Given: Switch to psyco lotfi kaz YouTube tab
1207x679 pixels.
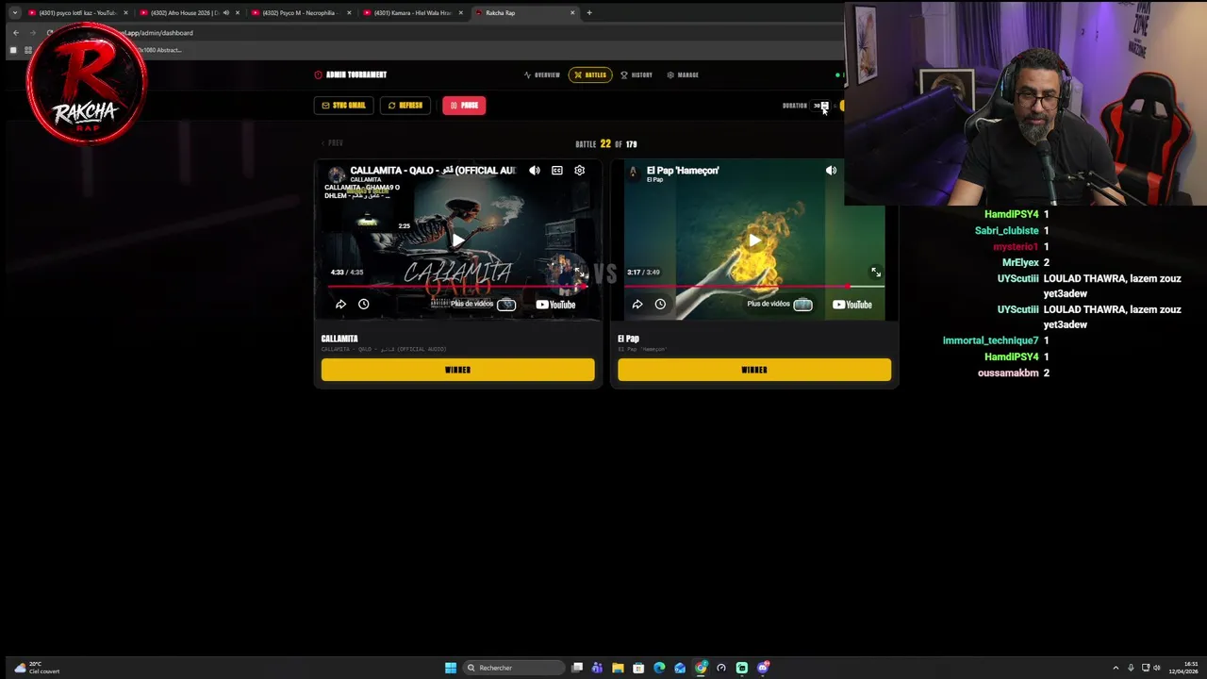Looking at the screenshot, I should 77,13.
